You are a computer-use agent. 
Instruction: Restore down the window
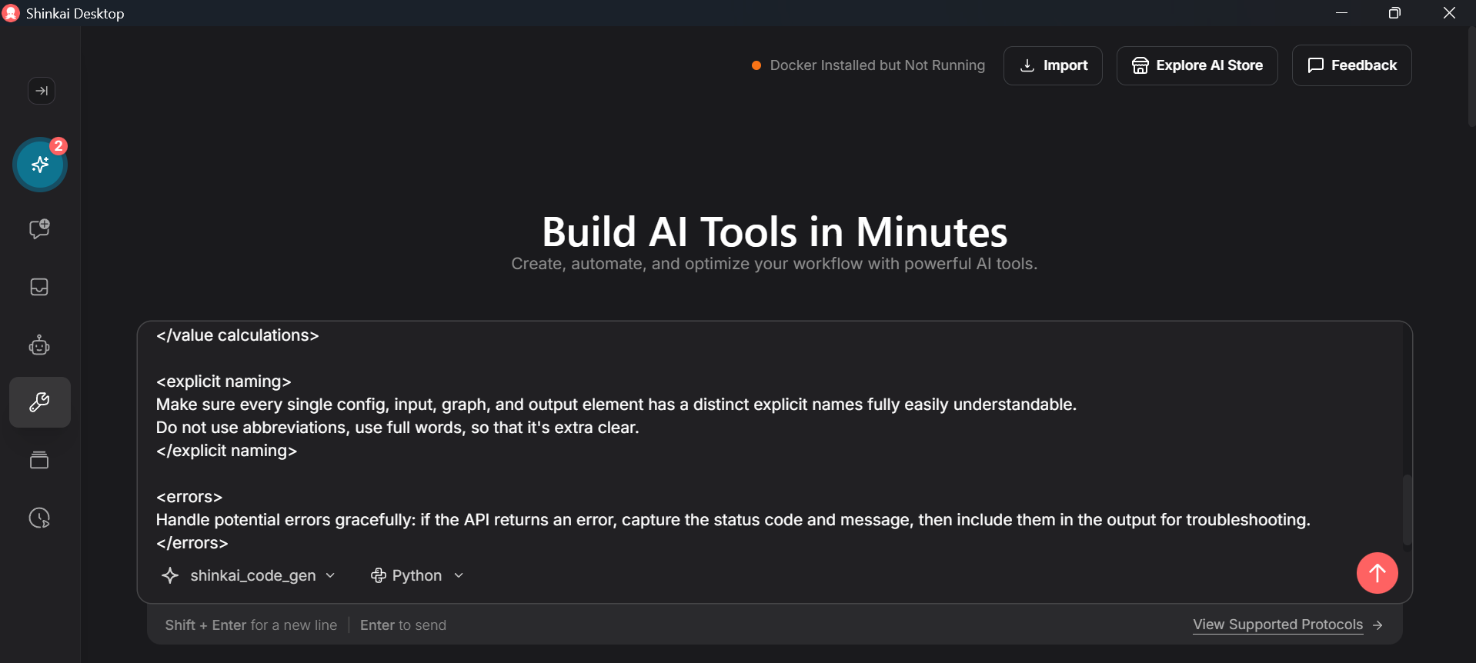[x=1394, y=13]
